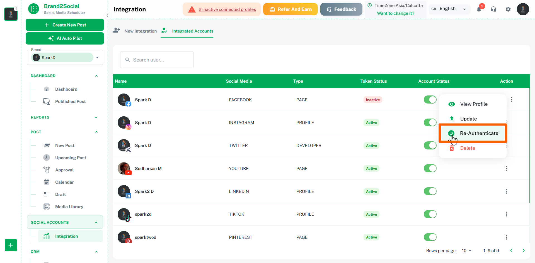Open action menu for spark2d TikTok row
The height and width of the screenshot is (263, 535).
(x=507, y=214)
